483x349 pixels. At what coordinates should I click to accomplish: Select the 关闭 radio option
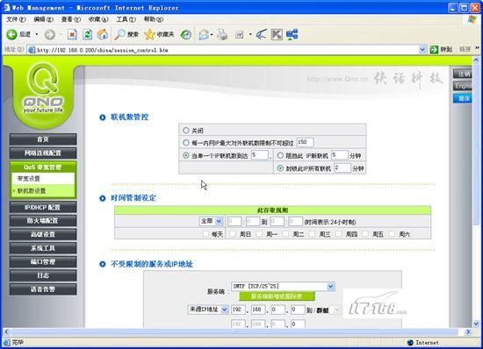tap(186, 131)
